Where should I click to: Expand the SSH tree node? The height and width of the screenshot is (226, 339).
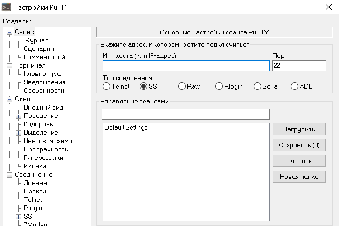click(18, 217)
